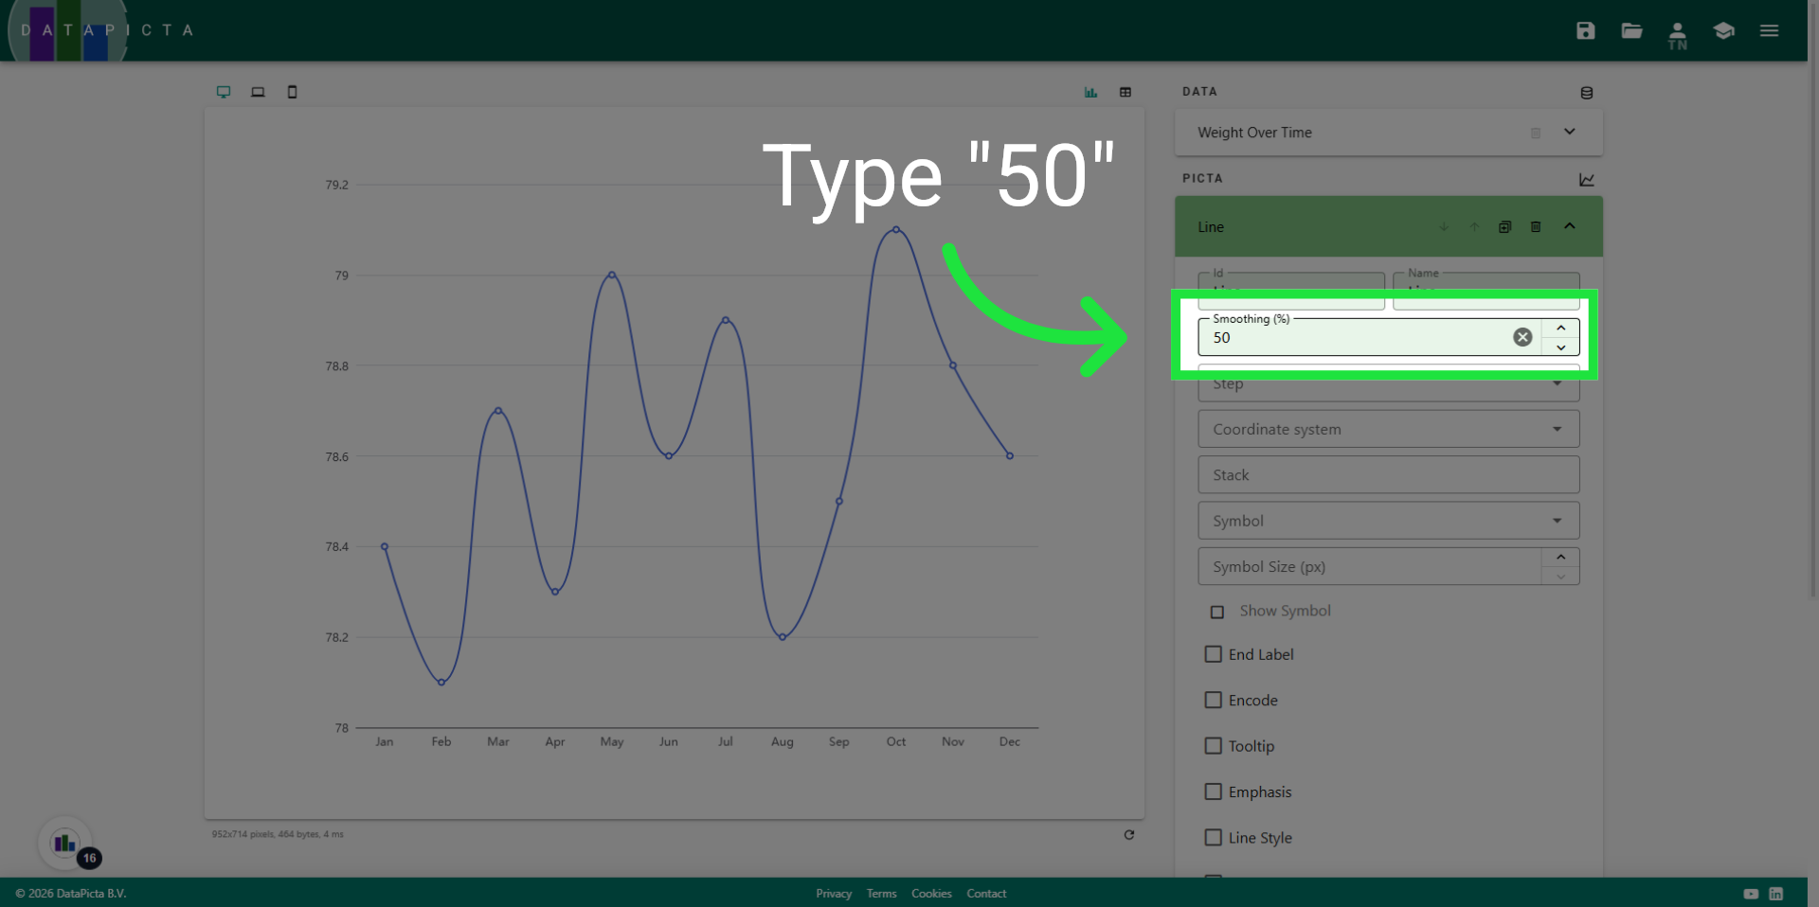The image size is (1819, 907).
Task: Select the mobile phone preview icon
Action: coord(292,92)
